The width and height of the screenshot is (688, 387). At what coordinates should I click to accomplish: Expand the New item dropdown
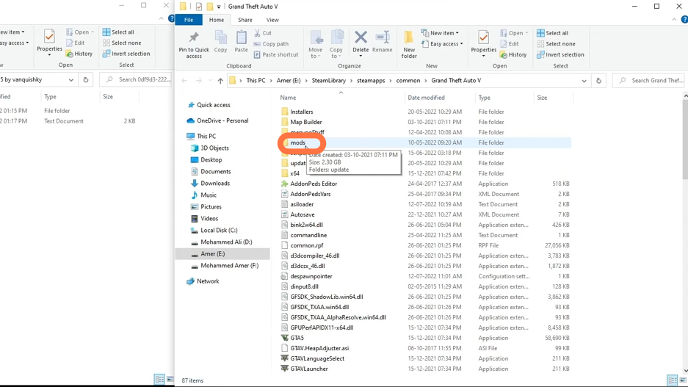440,33
